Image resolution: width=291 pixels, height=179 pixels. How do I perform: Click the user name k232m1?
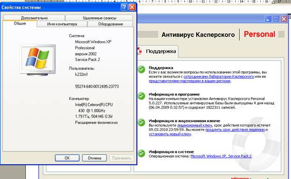81,75
